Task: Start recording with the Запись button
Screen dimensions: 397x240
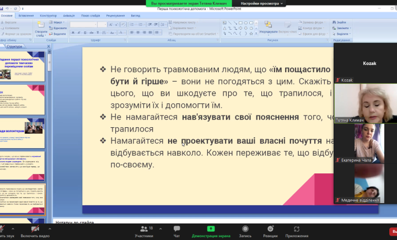Action: 245,232
